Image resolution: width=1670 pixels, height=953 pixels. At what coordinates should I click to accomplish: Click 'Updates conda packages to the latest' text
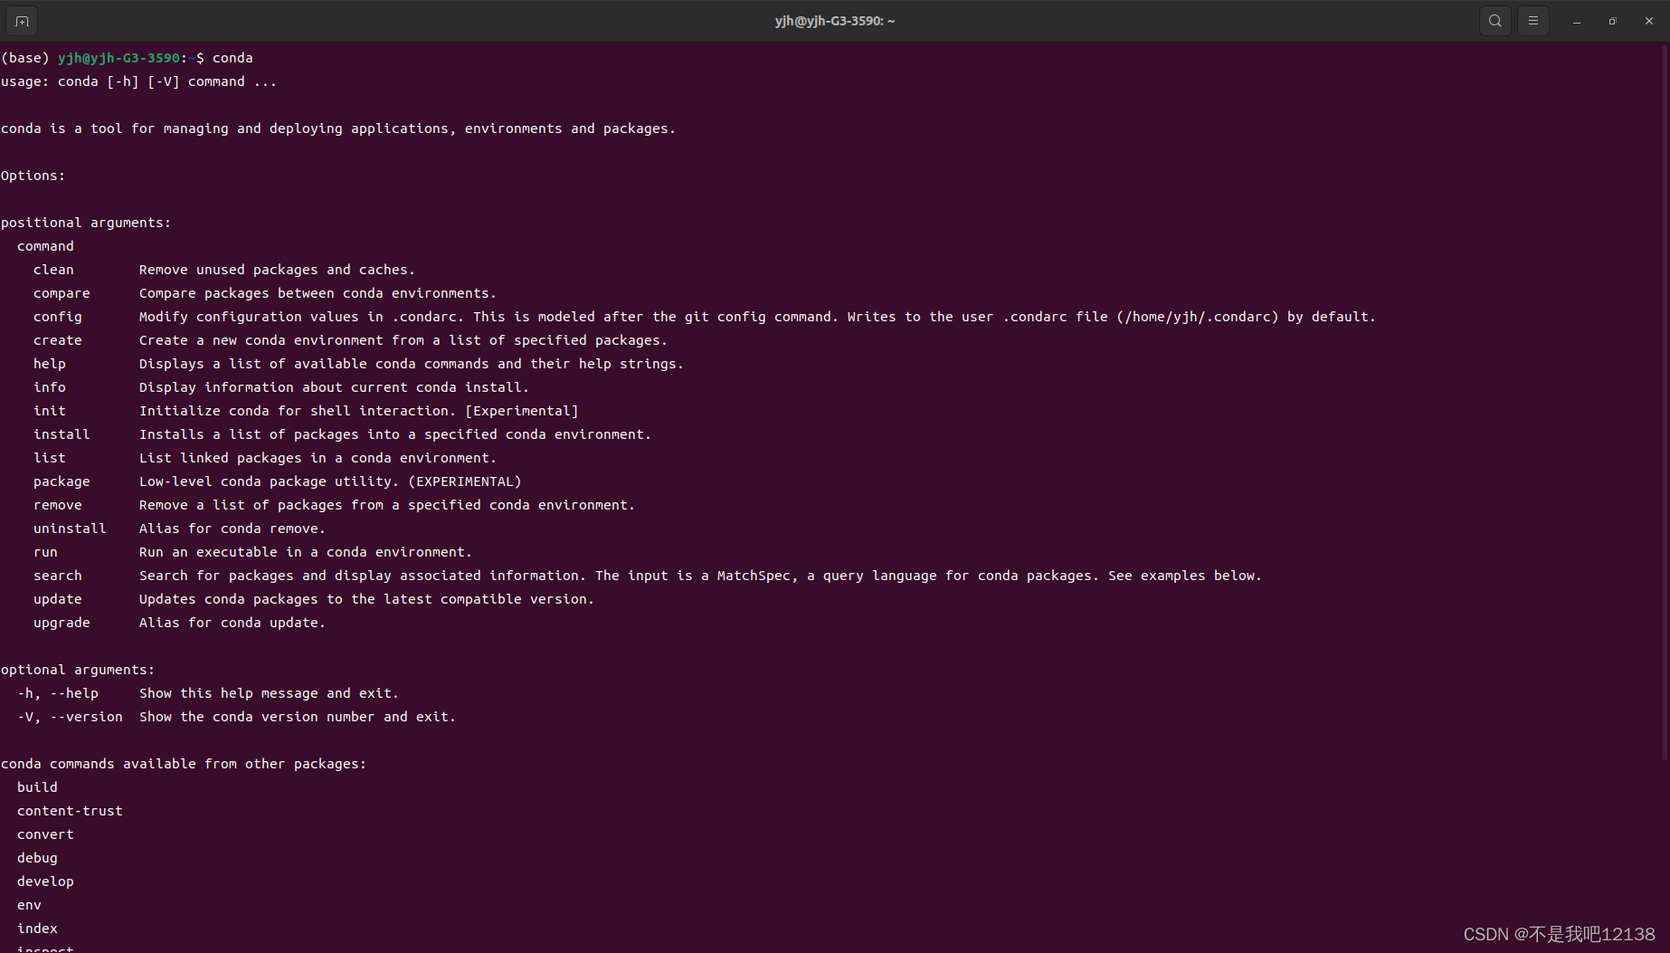(366, 599)
